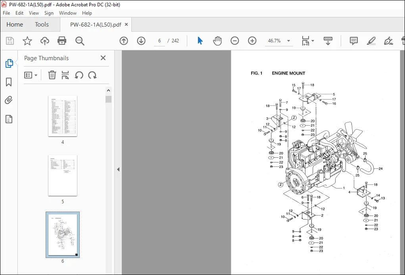
Task: Go to next page arrow
Action: [x=141, y=41]
